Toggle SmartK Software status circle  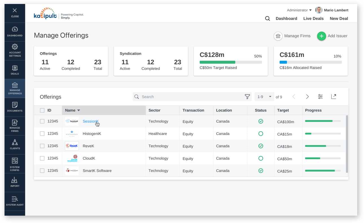coord(261,171)
